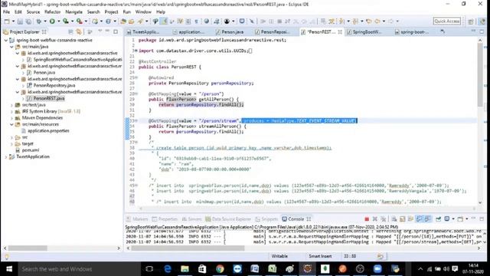Click the Back navigation arrow icon
The image size is (490, 276).
point(377,21)
